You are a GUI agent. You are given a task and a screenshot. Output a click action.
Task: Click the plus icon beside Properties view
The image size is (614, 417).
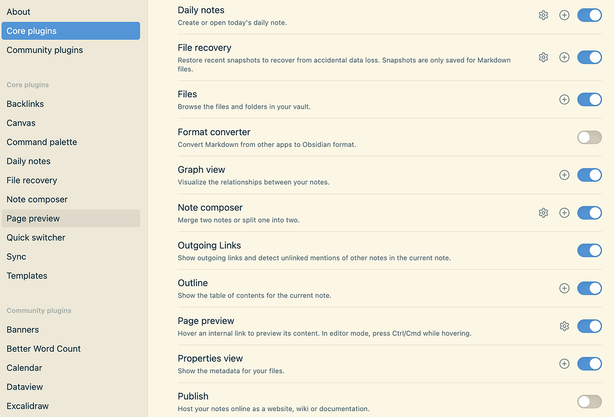[564, 364]
